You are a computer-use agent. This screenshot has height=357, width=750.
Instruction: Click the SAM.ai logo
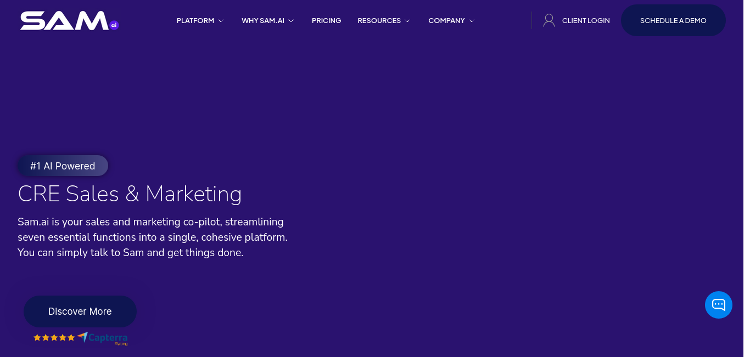point(70,21)
